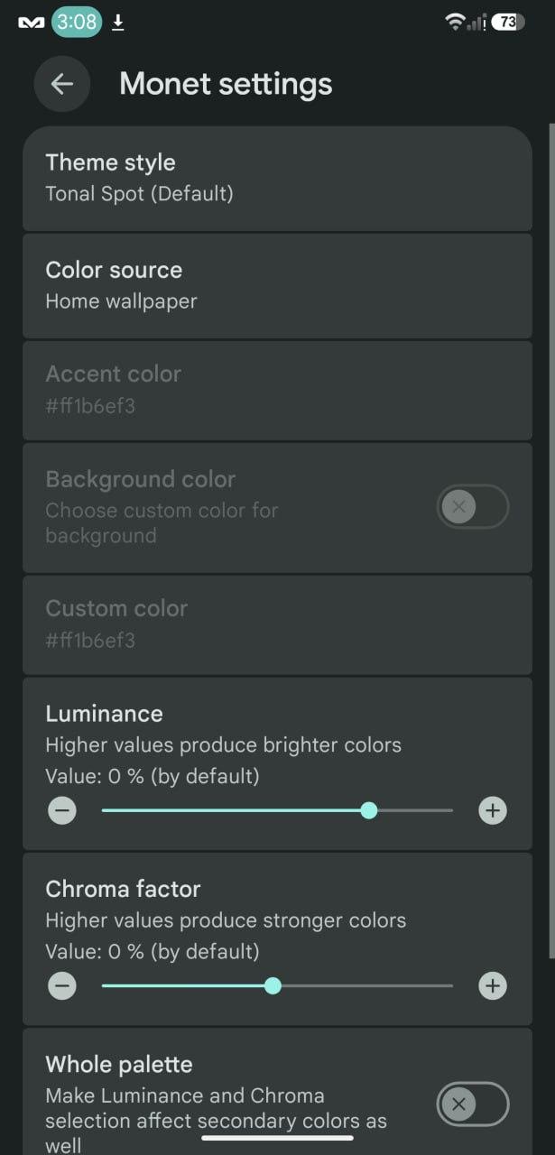Decrease Chroma factor with the minus icon
Image resolution: width=555 pixels, height=1155 pixels.
62,985
